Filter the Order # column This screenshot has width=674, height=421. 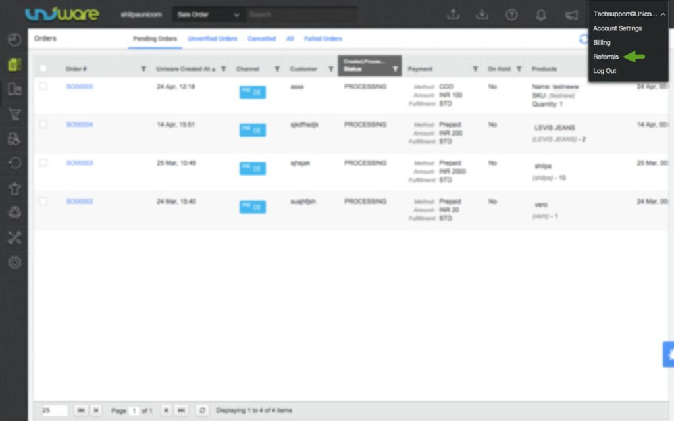click(143, 69)
